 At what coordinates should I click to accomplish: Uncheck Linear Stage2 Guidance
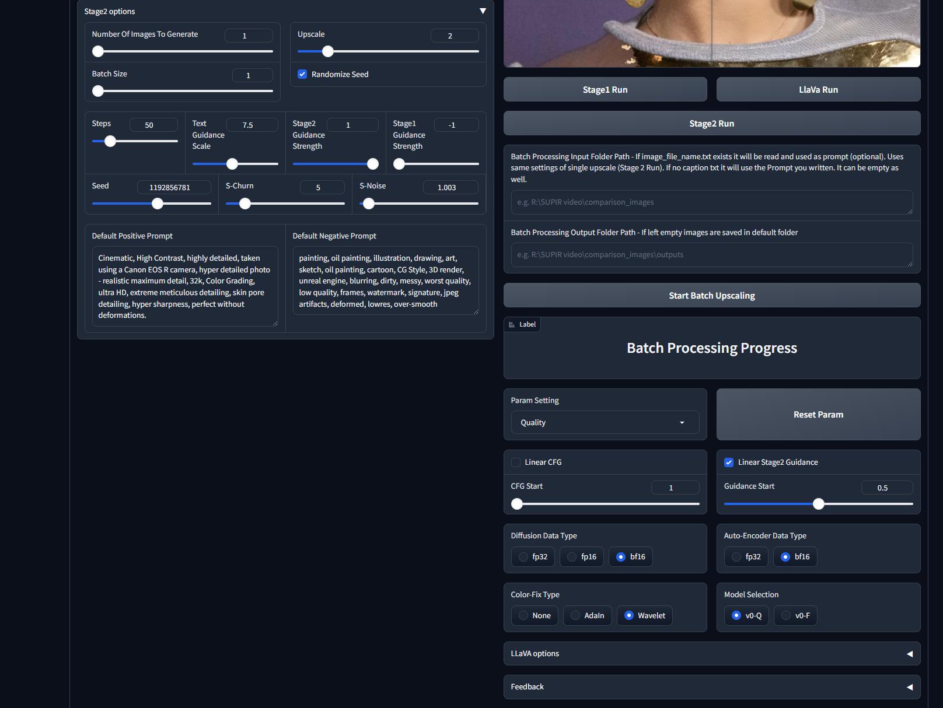[729, 462]
